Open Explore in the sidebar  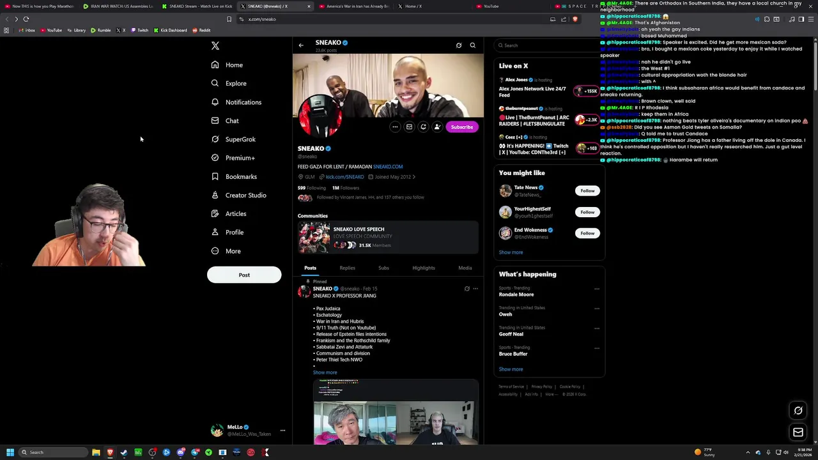tap(229, 83)
